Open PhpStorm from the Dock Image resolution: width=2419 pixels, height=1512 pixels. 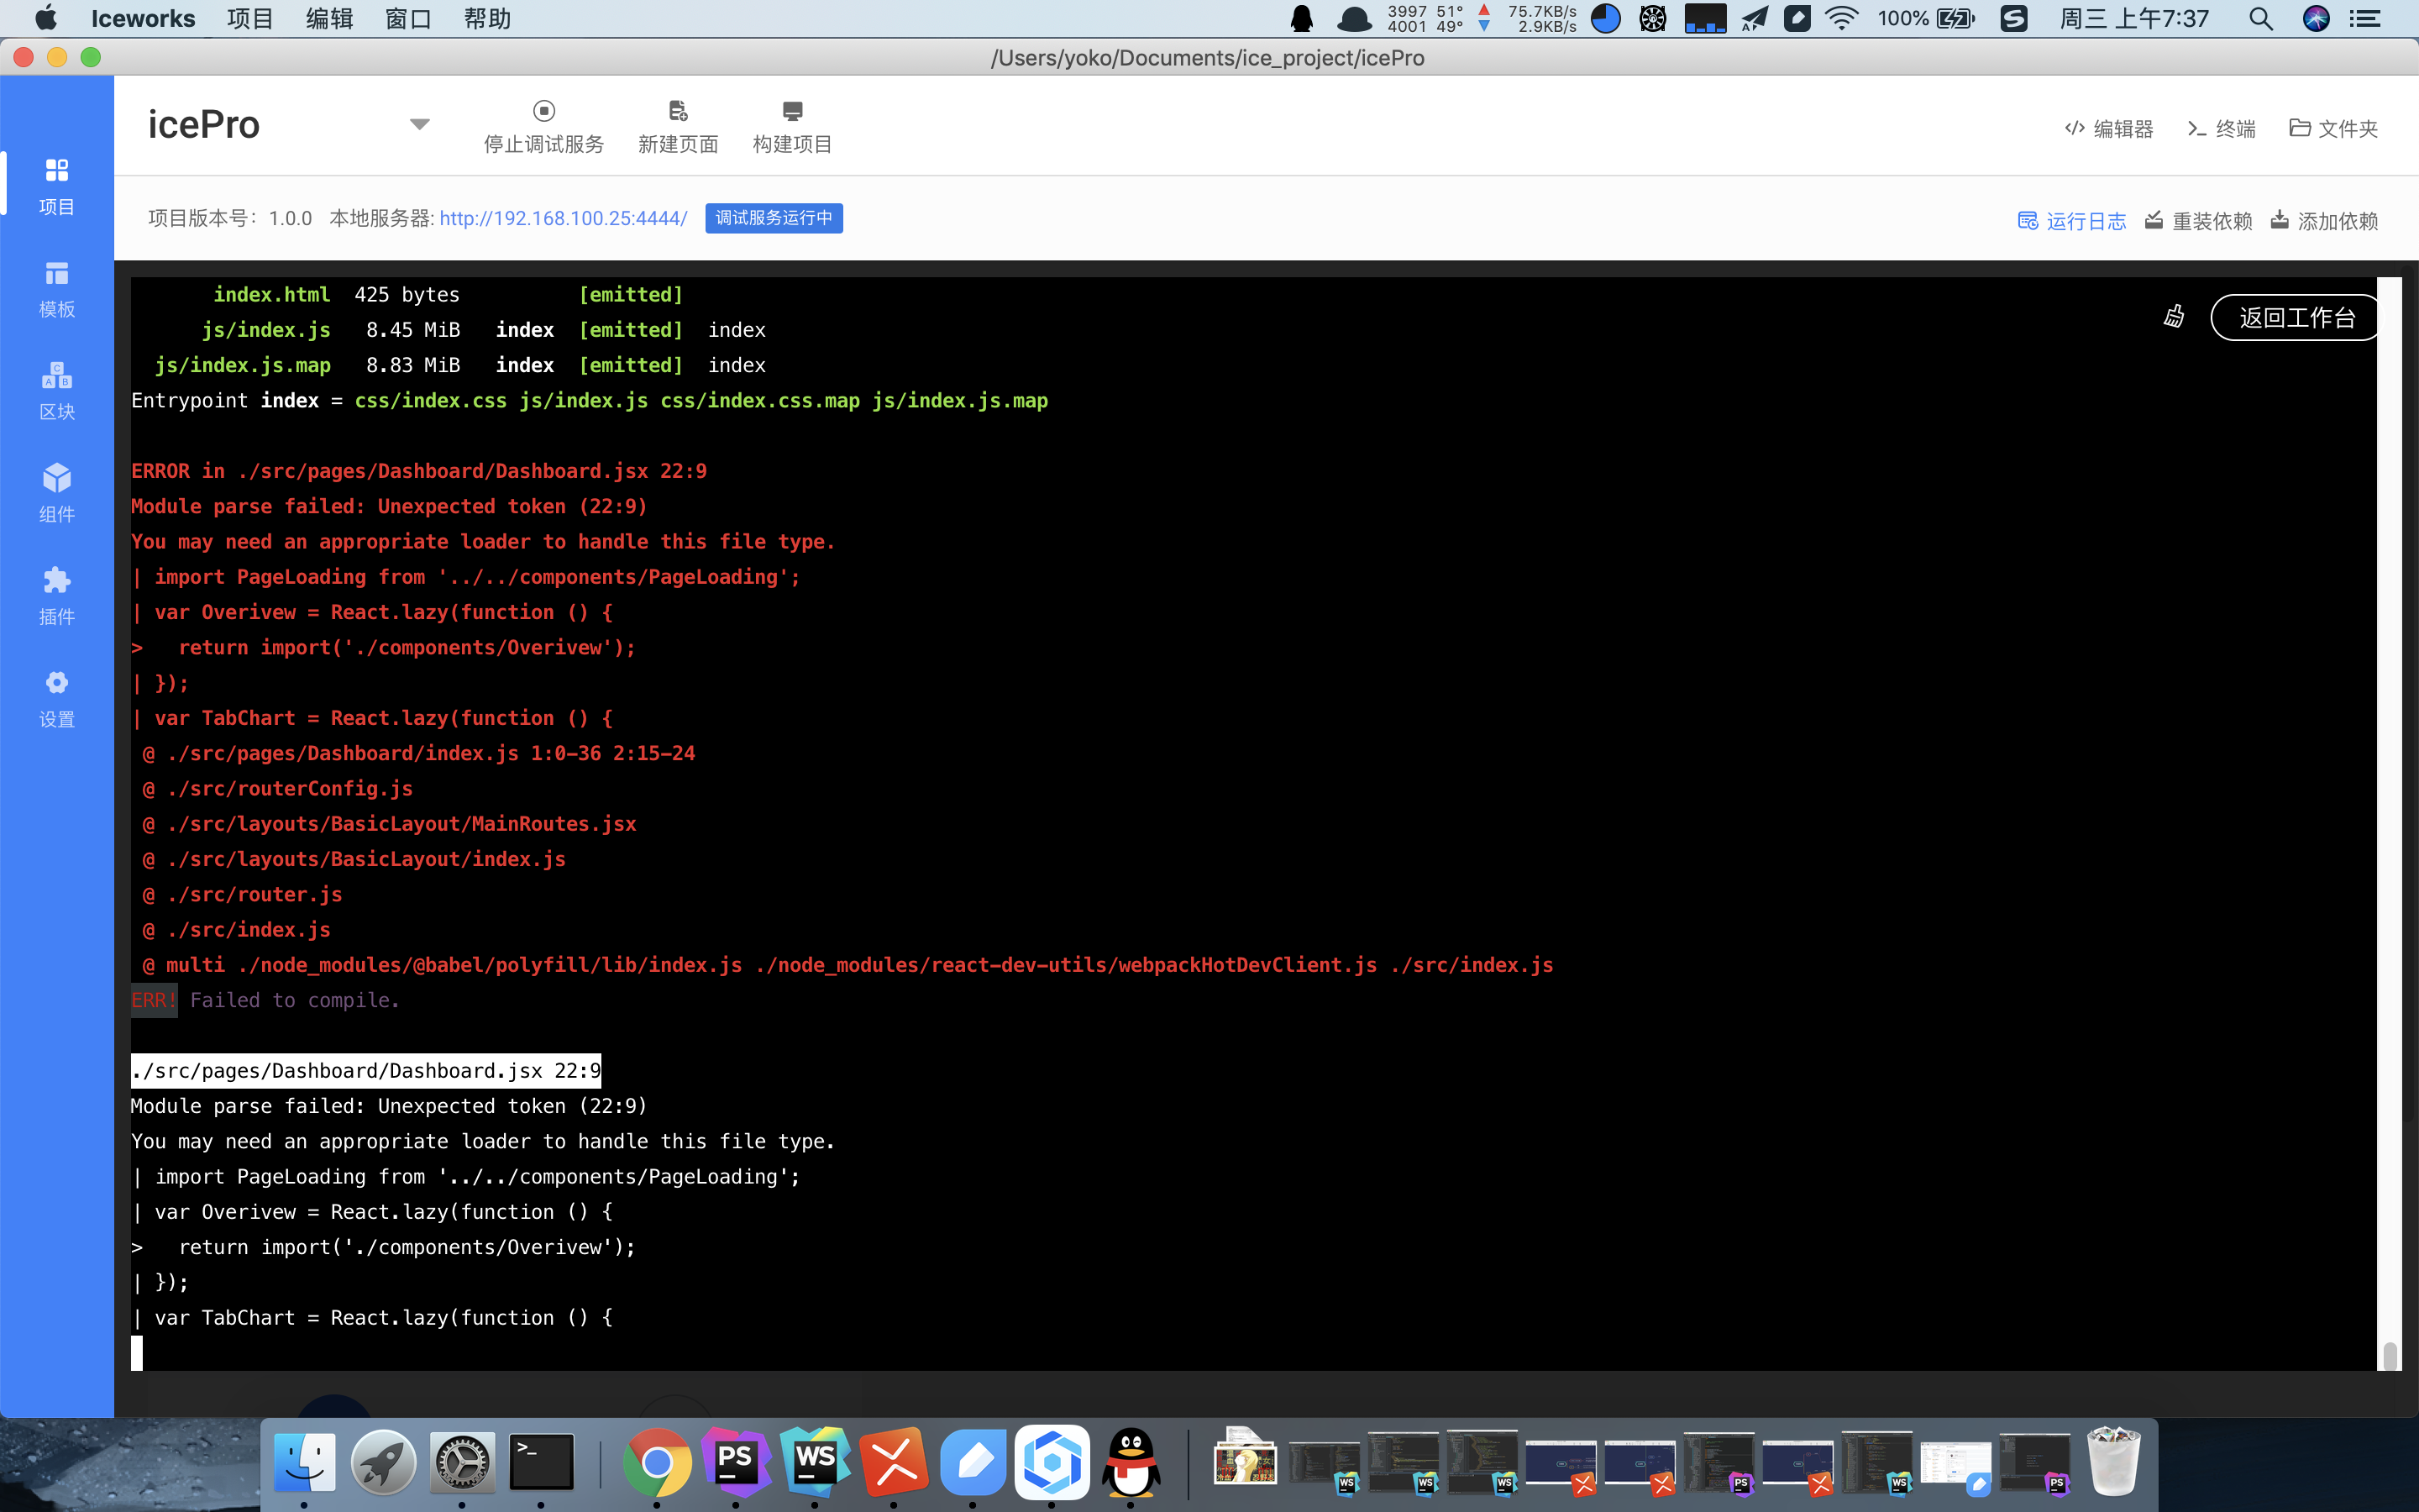736,1463
